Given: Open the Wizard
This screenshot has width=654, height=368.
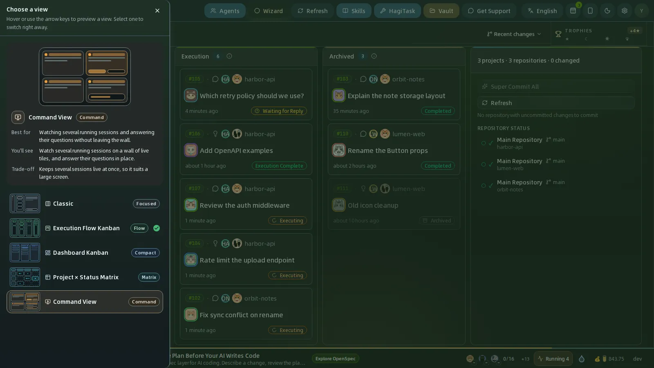Looking at the screenshot, I should 269,11.
